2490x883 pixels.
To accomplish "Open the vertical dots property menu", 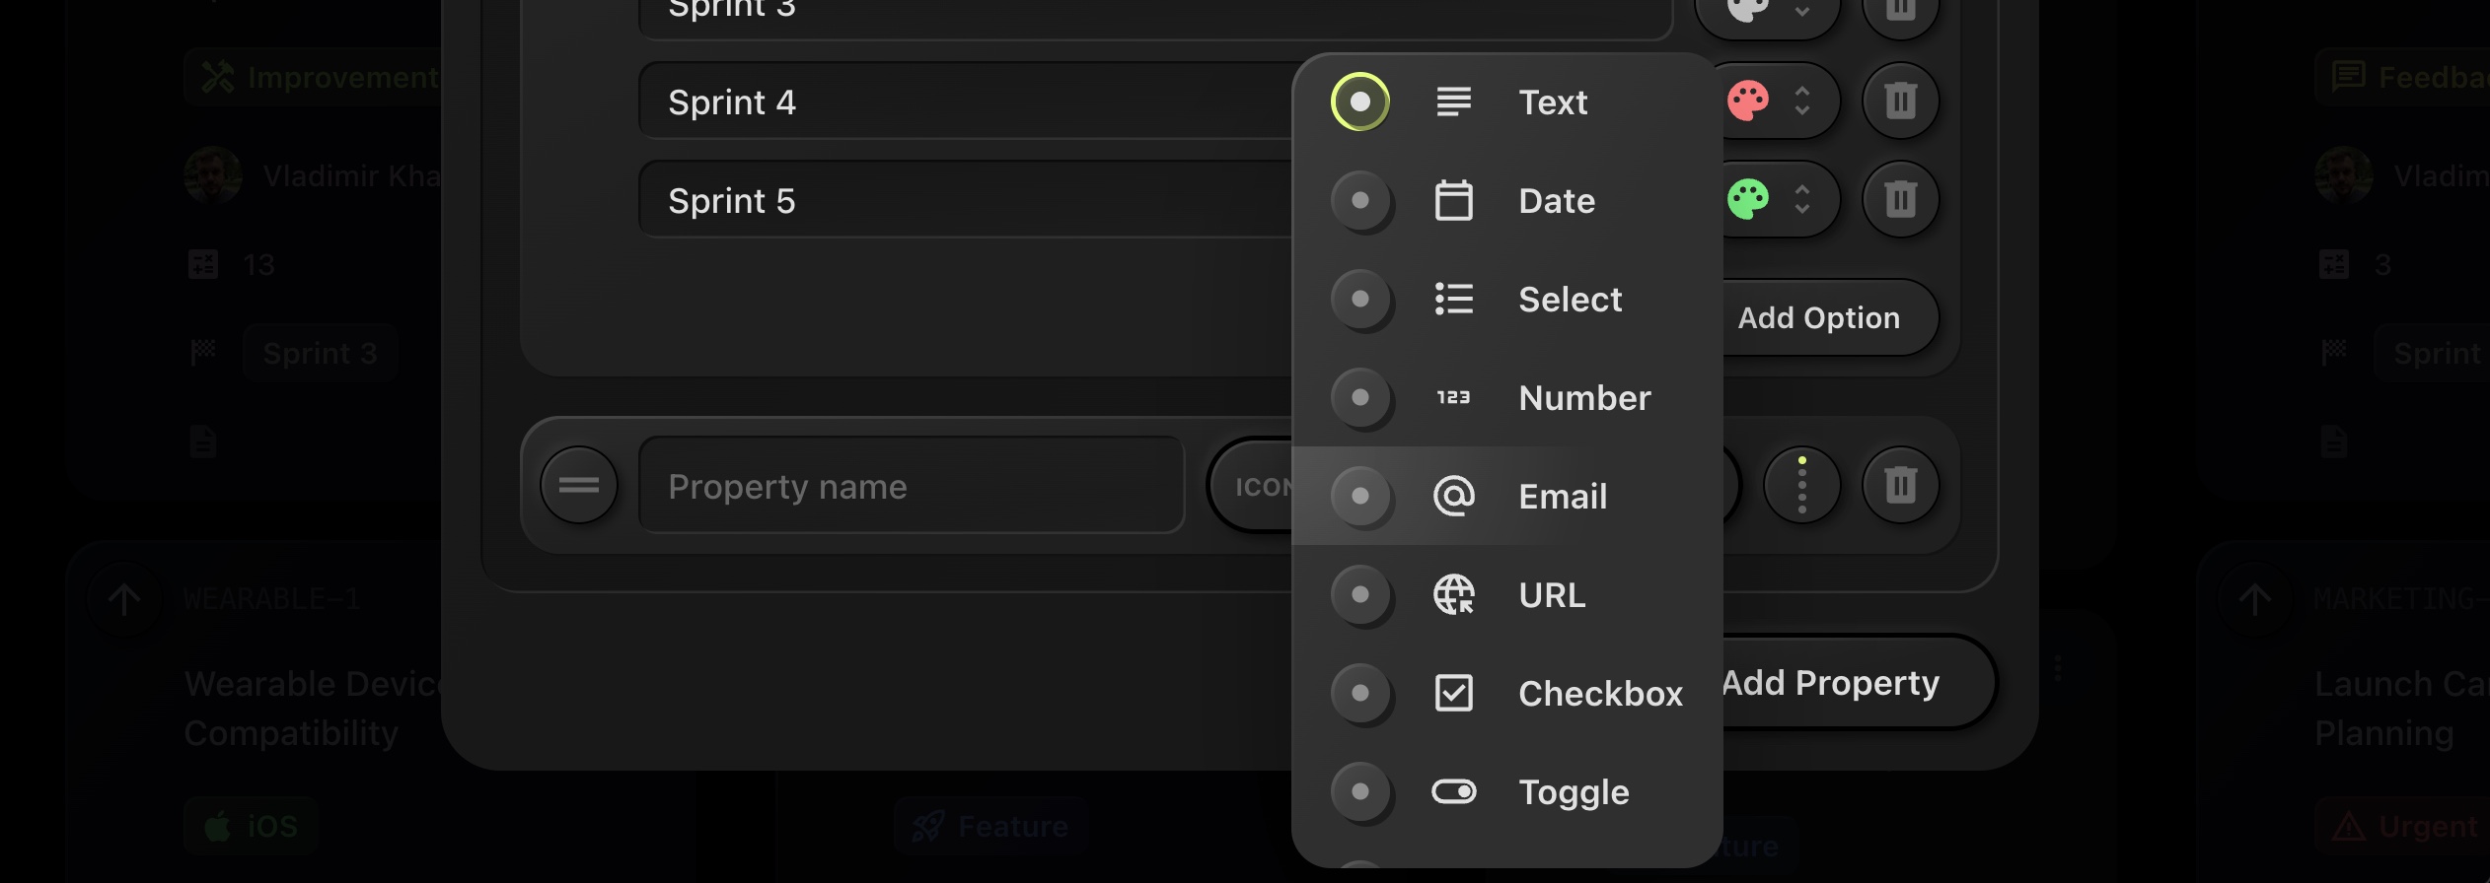I will click(1801, 485).
